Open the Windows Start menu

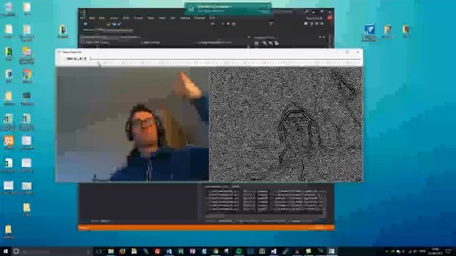[6, 251]
